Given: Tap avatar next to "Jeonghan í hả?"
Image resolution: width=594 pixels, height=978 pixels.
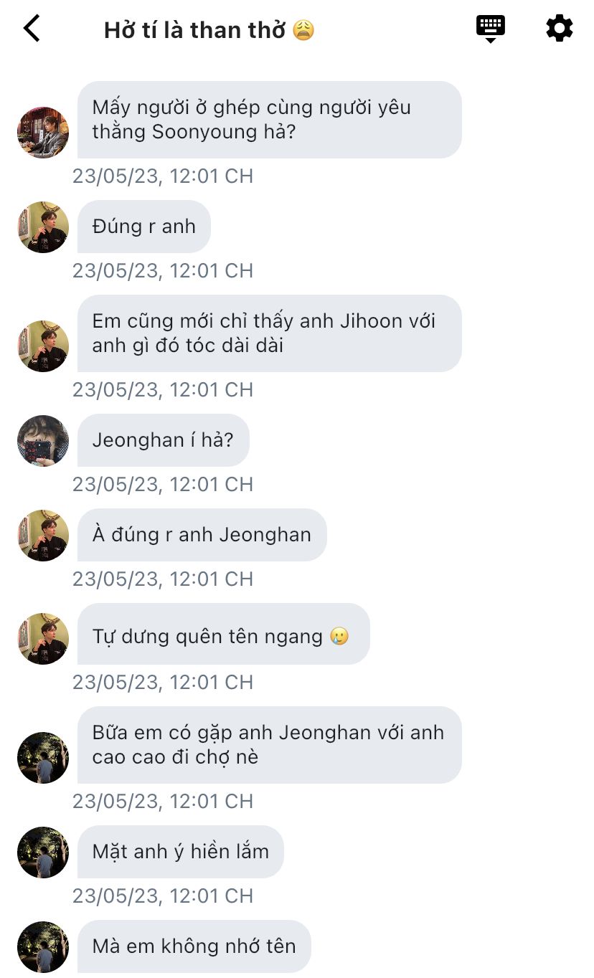Looking at the screenshot, I should [43, 441].
